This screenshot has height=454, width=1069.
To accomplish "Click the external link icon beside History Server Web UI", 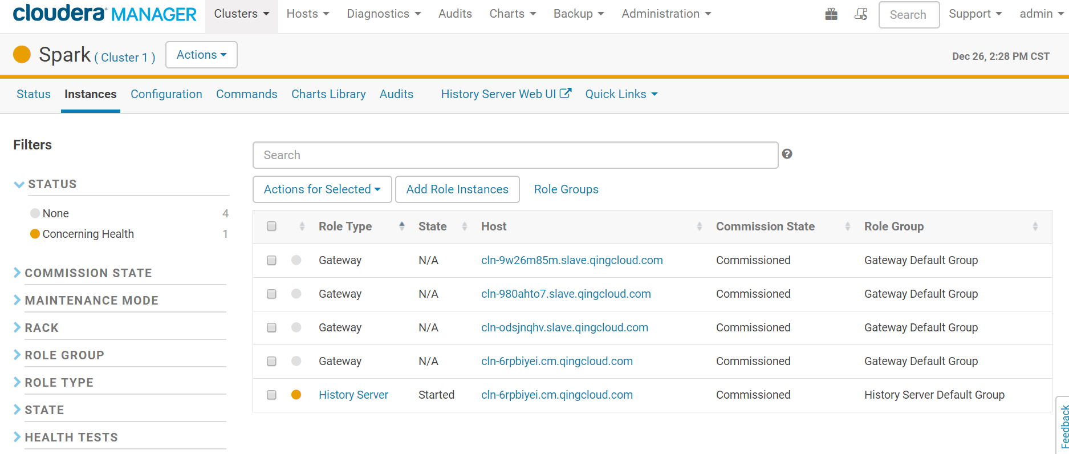I will (565, 94).
